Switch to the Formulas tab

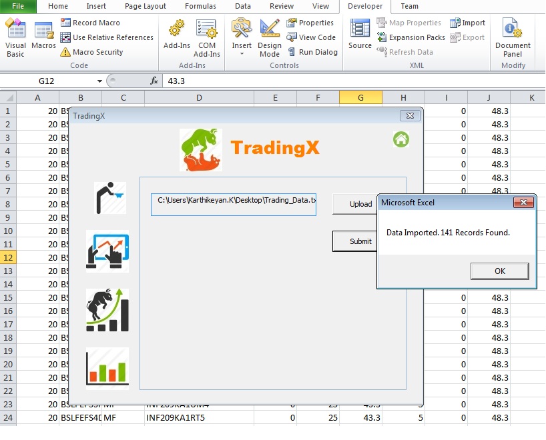[x=200, y=6]
